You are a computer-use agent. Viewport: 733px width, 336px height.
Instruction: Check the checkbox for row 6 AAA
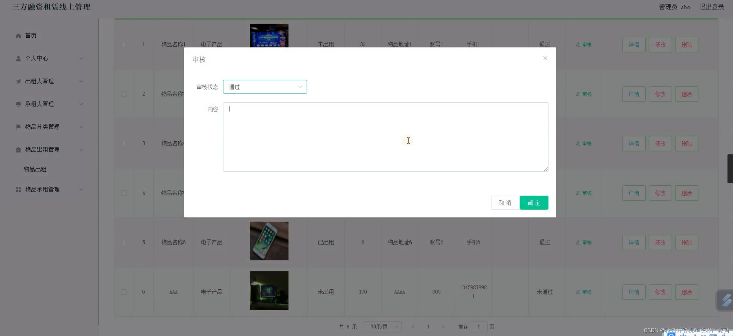tap(124, 292)
